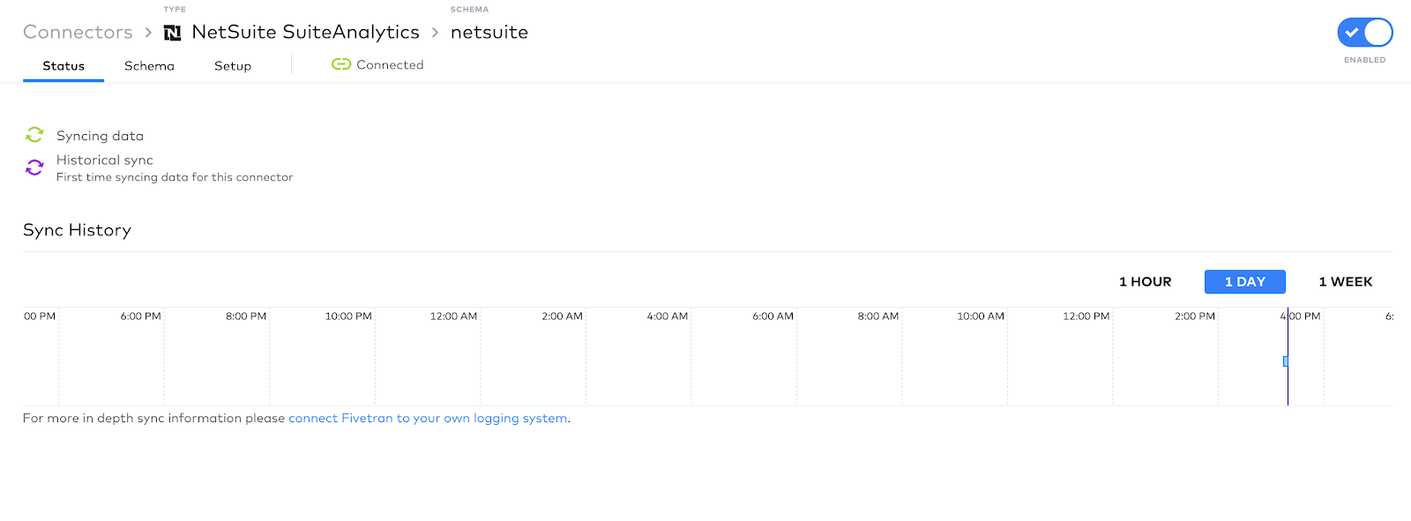This screenshot has width=1411, height=521.
Task: Click the 6:00 PM timeline label
Action: click(x=141, y=316)
